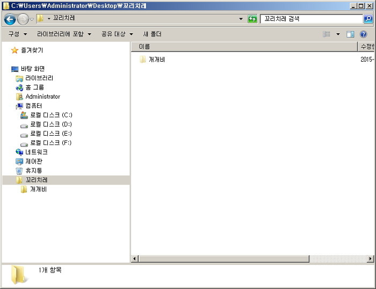Image resolution: width=376 pixels, height=289 pixels.
Task: Click the 수정한 날짜 column header
Action: pos(366,47)
